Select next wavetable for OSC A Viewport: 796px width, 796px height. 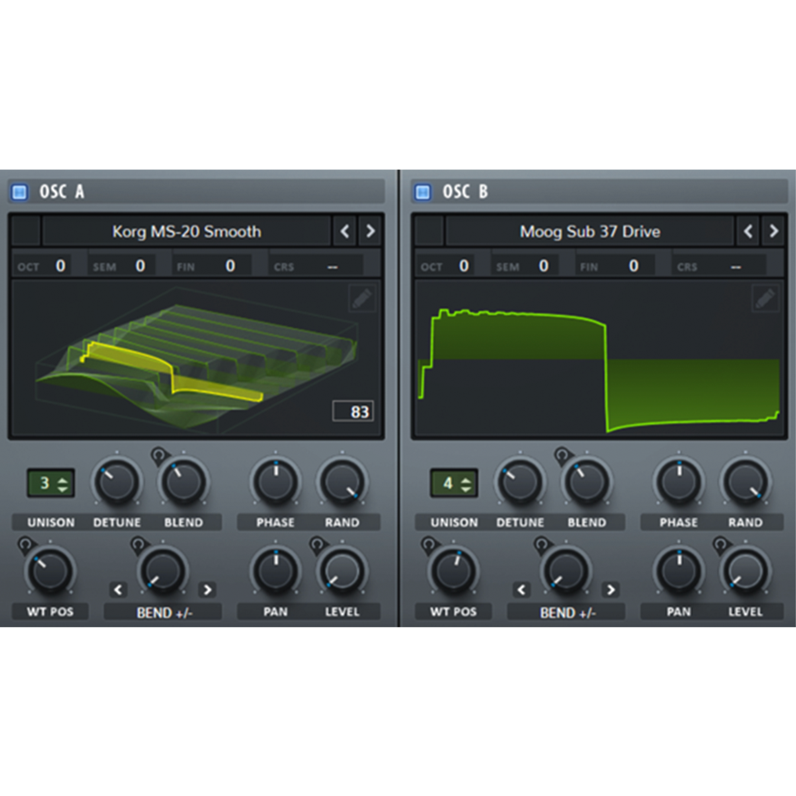[370, 231]
